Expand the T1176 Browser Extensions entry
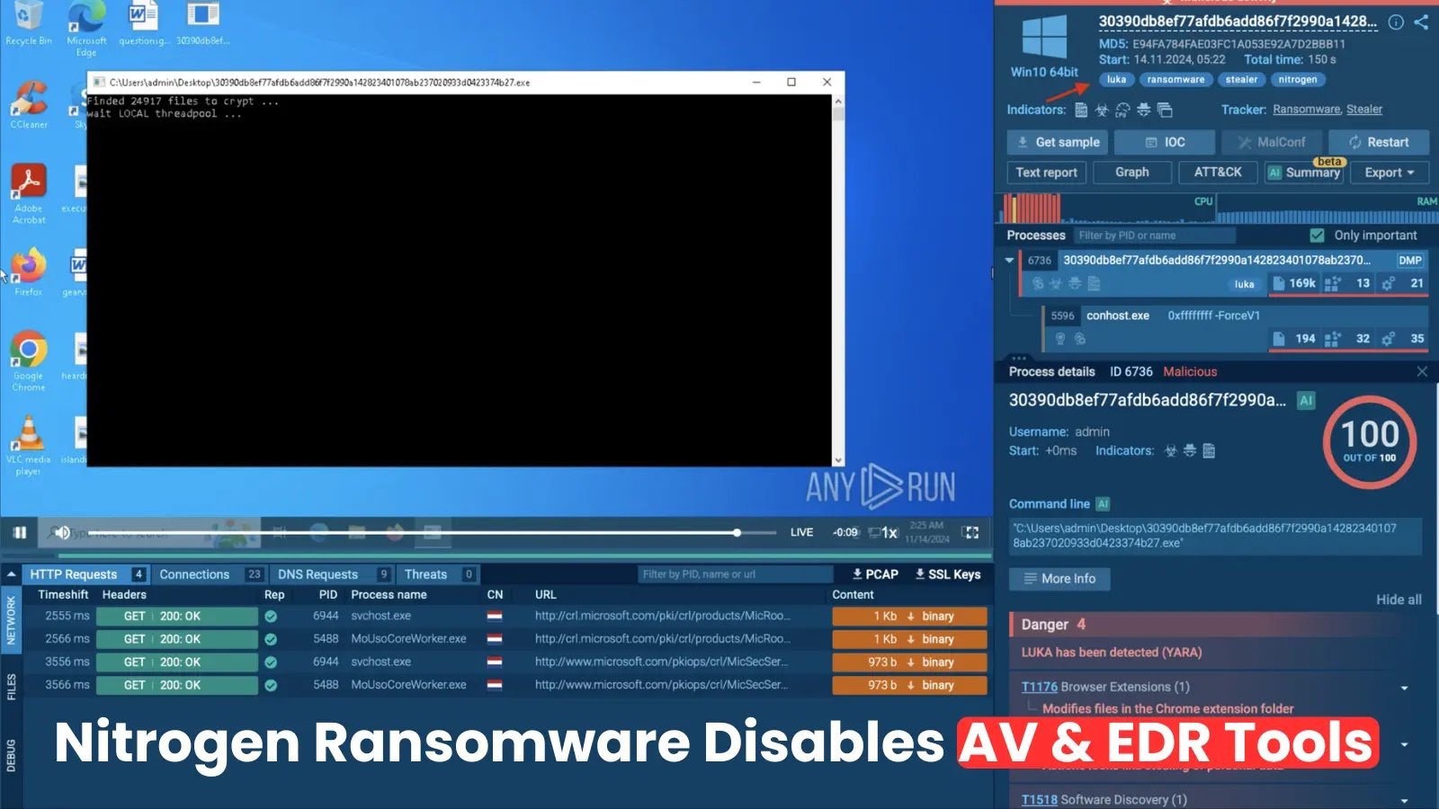 1405,688
